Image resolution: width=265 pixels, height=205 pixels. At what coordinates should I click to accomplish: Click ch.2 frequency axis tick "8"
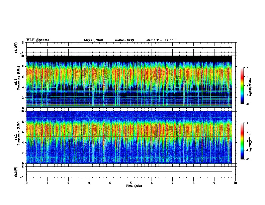click(x=23, y=122)
